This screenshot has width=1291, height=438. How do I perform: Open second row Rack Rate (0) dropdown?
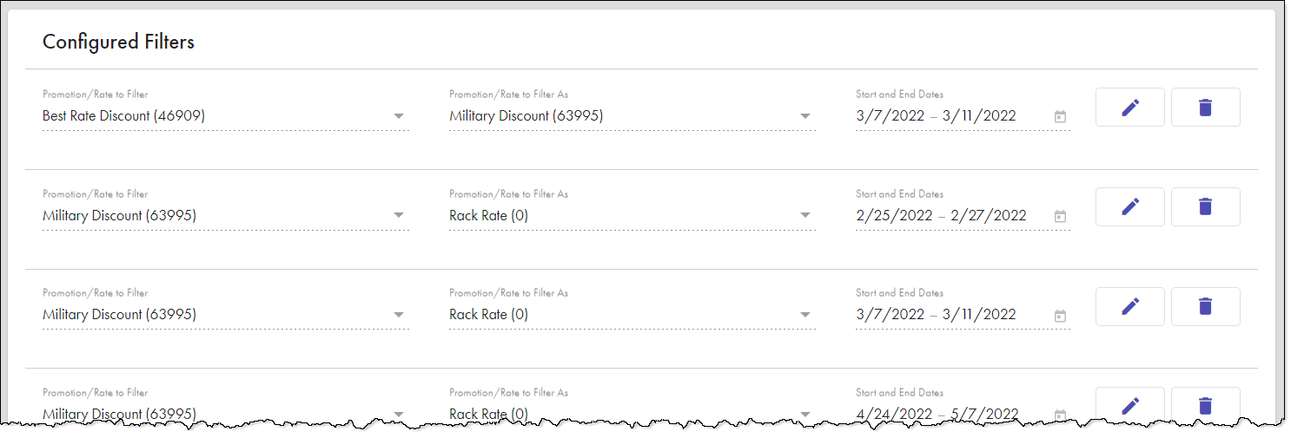click(805, 215)
